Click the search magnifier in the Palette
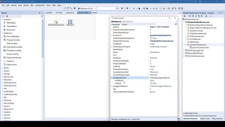 (42, 16)
